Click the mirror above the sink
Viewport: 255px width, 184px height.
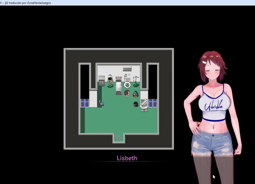(144, 102)
